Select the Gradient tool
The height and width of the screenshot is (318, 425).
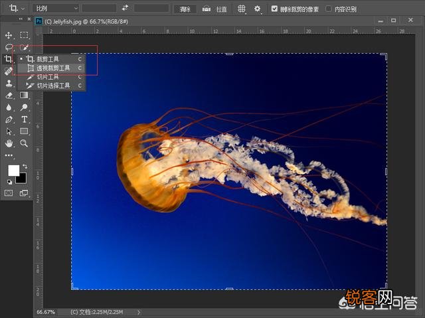tap(24, 95)
